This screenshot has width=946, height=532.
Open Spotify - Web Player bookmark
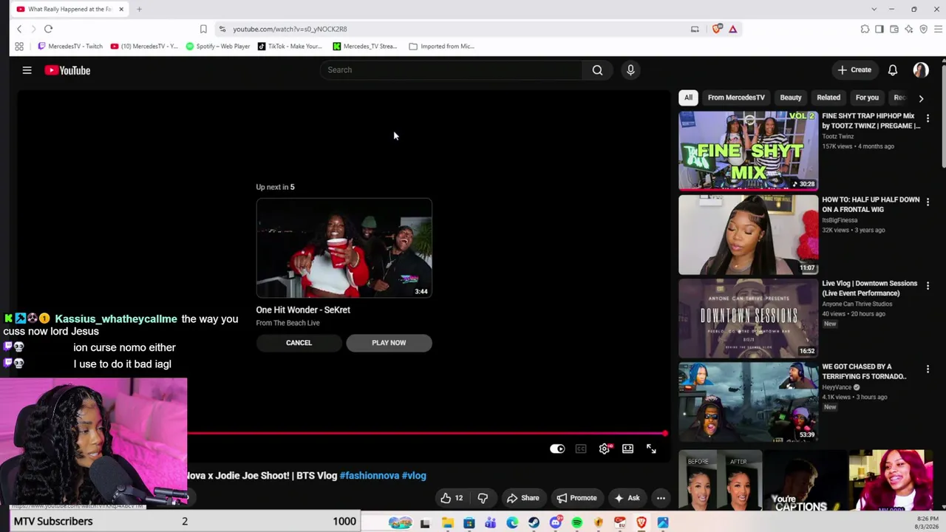coord(218,46)
